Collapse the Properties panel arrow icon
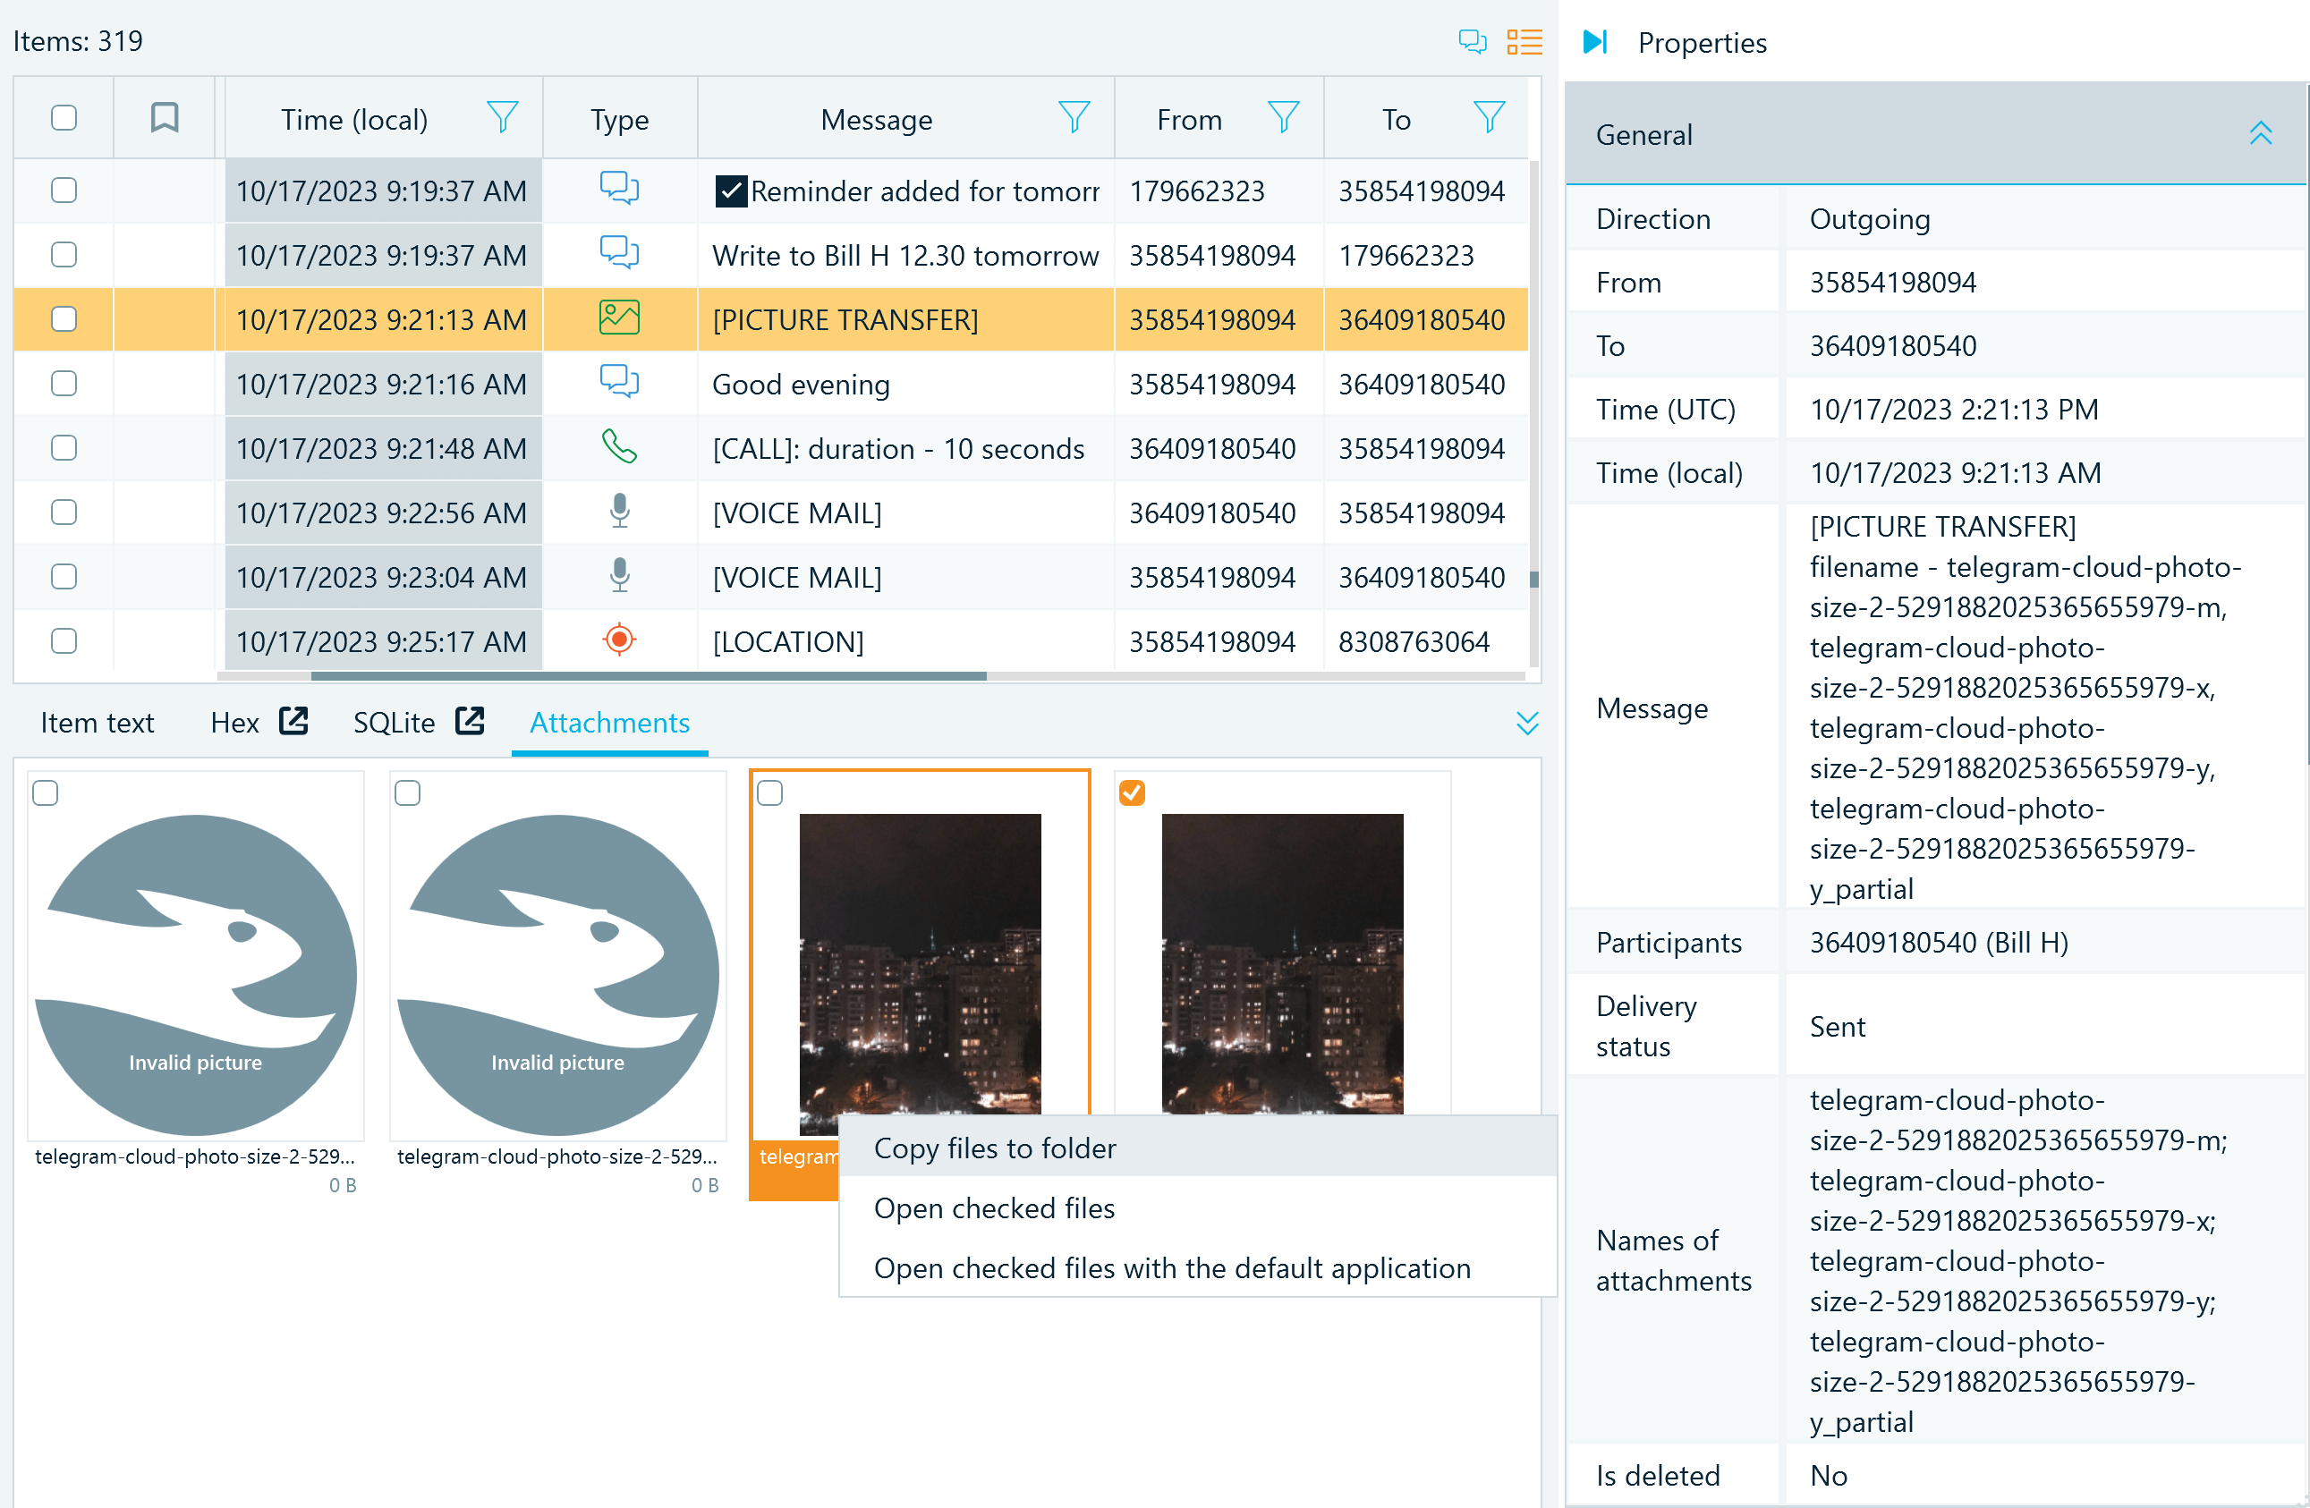 [1594, 42]
